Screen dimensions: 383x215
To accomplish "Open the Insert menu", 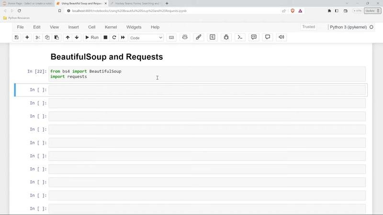I will tap(74, 27).
